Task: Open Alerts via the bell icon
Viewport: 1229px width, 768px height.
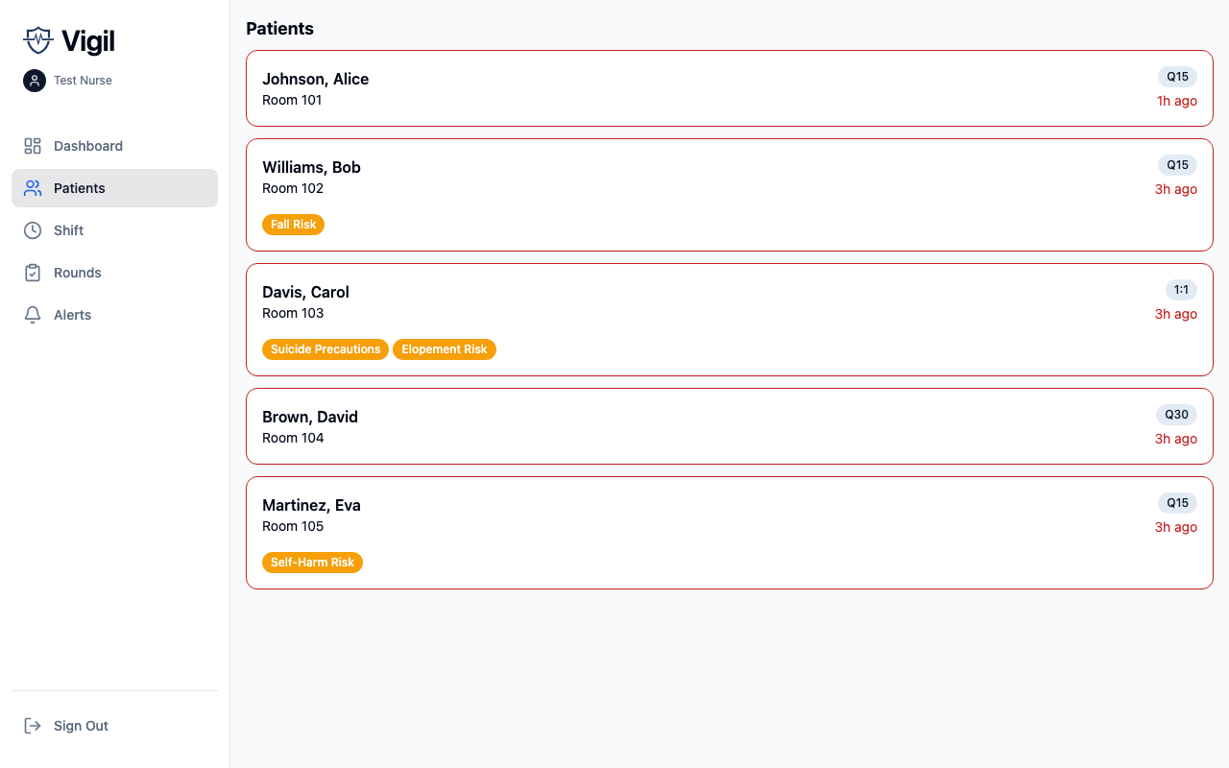Action: 32,315
